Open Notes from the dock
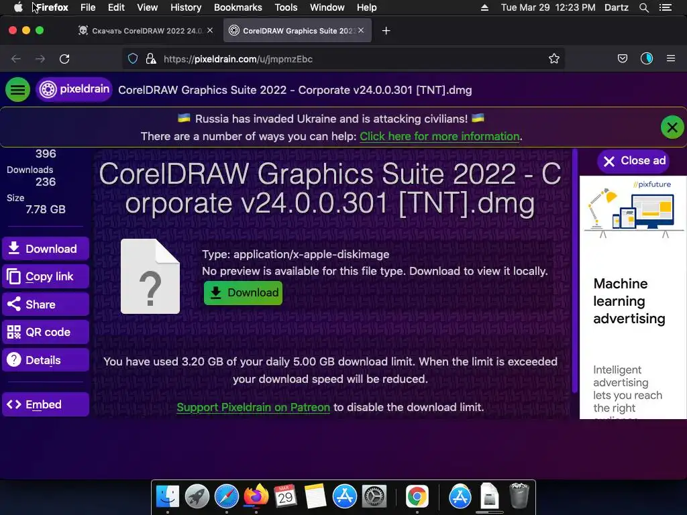Image resolution: width=687 pixels, height=515 pixels. coord(315,497)
